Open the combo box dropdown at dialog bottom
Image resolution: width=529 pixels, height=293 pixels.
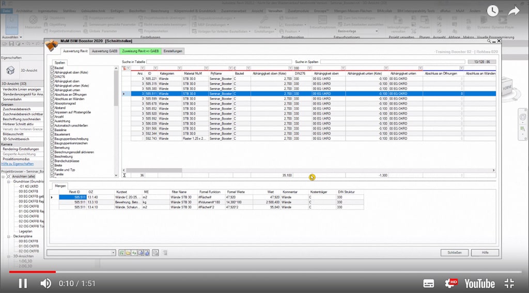(x=113, y=253)
